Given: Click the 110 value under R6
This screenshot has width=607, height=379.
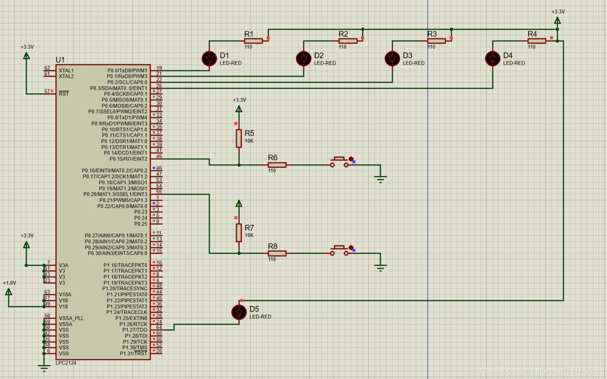Looking at the screenshot, I should point(272,170).
